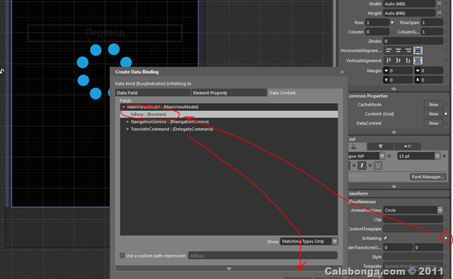This screenshot has width=453, height=279.
Task: Toggle italic text formatting
Action: 361,165
